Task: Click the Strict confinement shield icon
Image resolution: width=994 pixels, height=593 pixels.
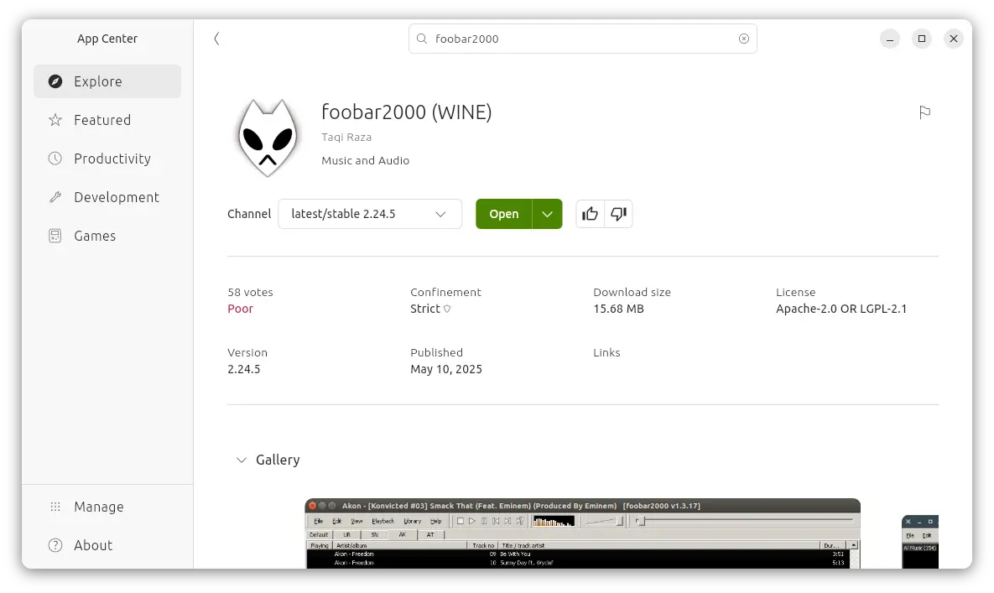Action: click(447, 310)
